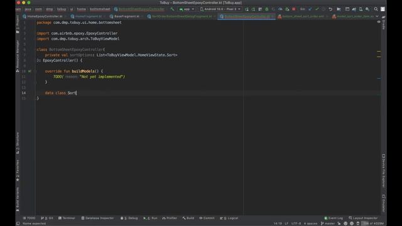Click the user avatar icon at toolbar end
Image resolution: width=402 pixels, height=226 pixels.
click(x=383, y=9)
